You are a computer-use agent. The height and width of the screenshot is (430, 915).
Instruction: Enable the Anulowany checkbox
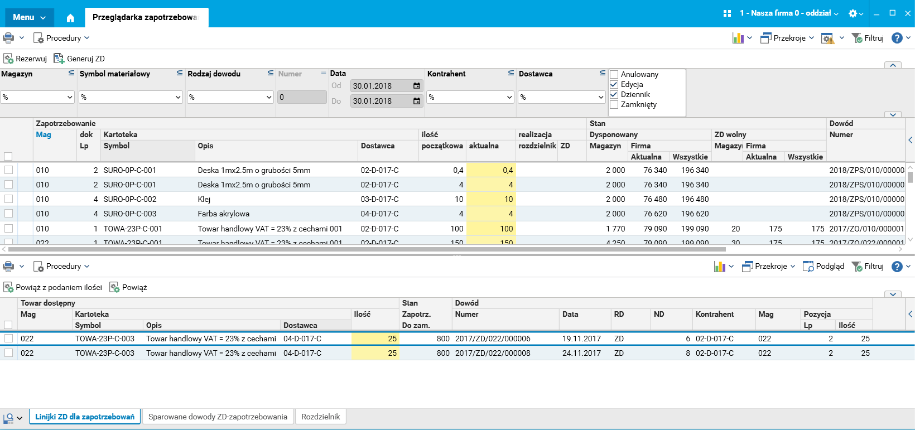click(x=614, y=75)
